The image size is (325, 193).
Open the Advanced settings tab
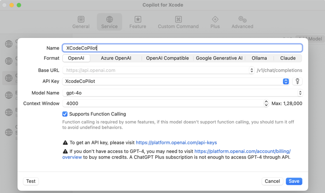point(242,22)
